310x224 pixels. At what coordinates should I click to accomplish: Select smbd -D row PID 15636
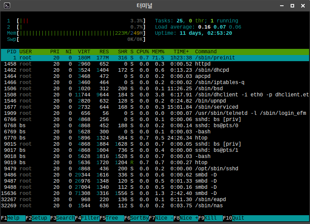(155, 193)
